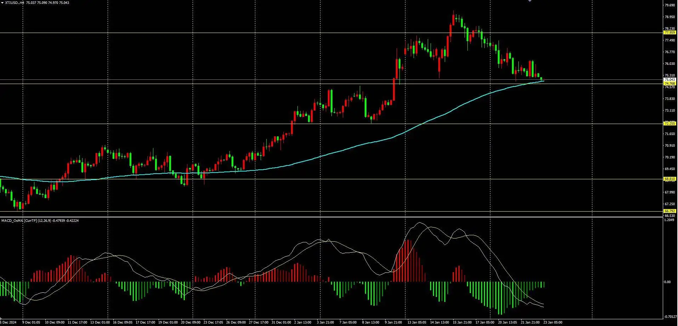
Task: Click the 9 Dec 01:05 time axis label
Action: 31,322
